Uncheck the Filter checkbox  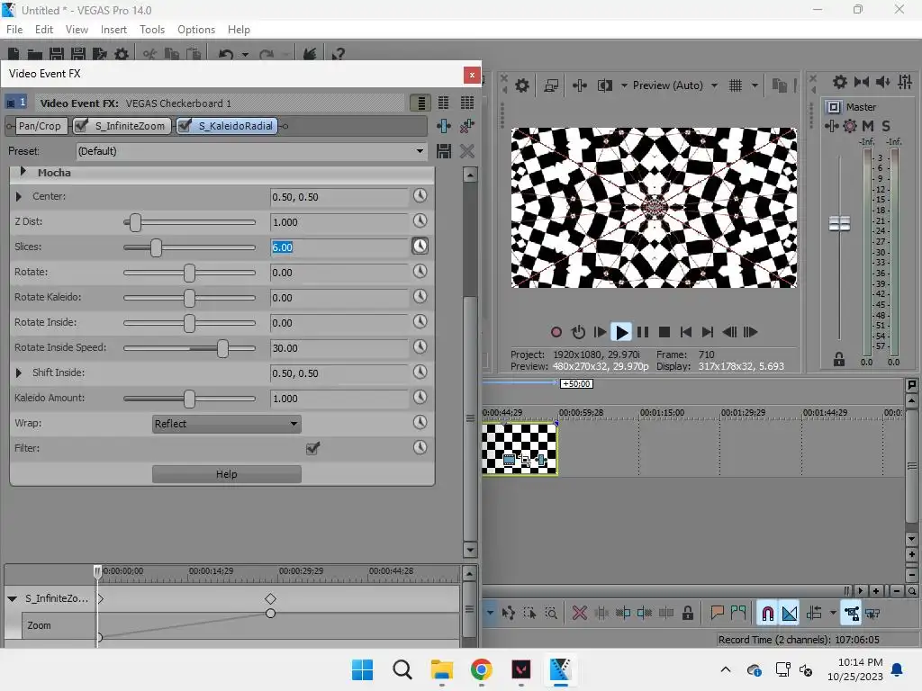(x=312, y=448)
